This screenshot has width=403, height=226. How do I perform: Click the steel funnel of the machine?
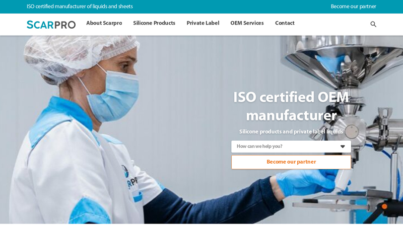tap(342, 61)
